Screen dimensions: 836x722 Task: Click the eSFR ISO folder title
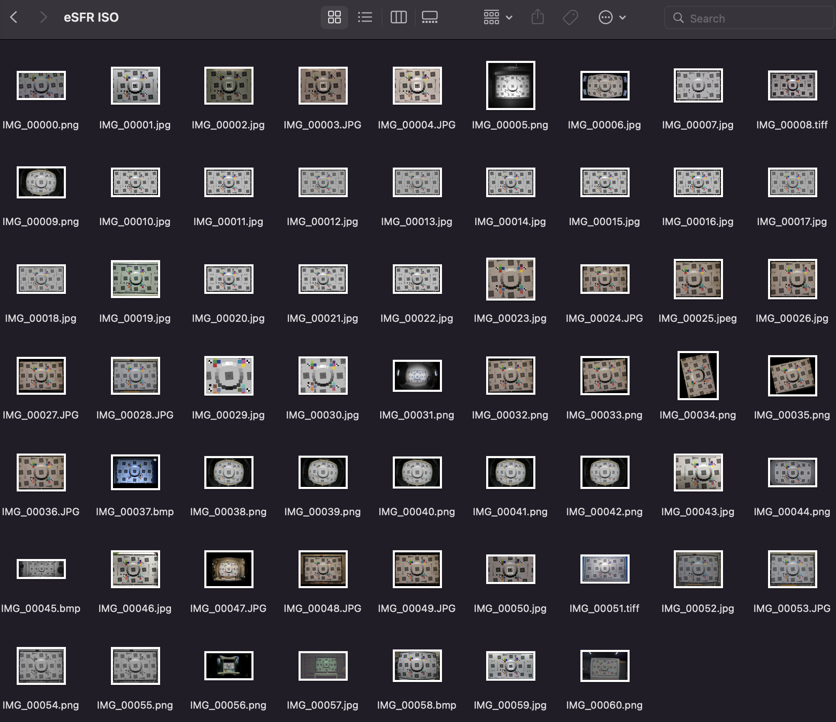coord(91,18)
